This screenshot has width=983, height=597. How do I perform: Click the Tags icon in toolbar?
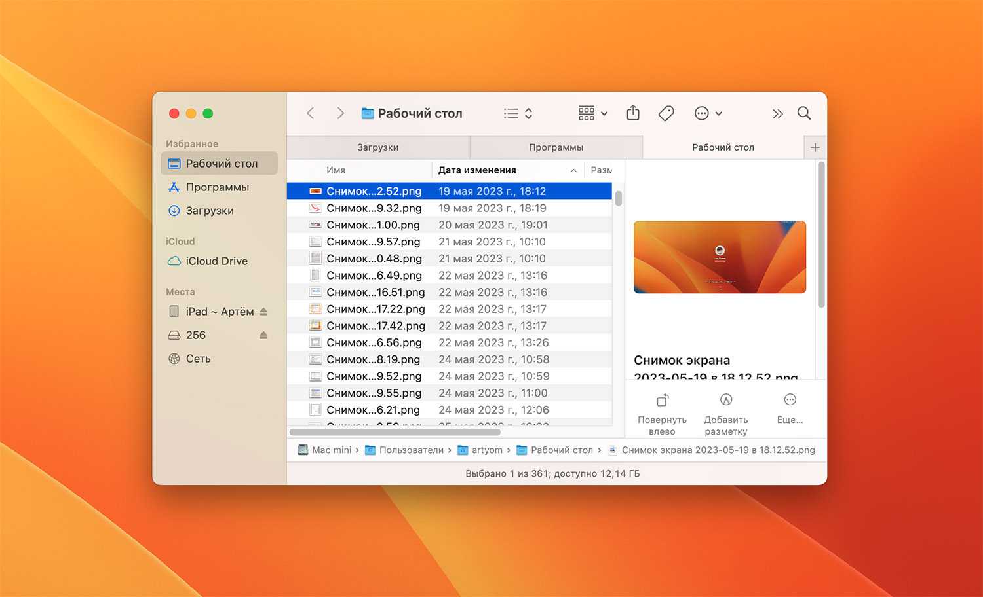[666, 113]
